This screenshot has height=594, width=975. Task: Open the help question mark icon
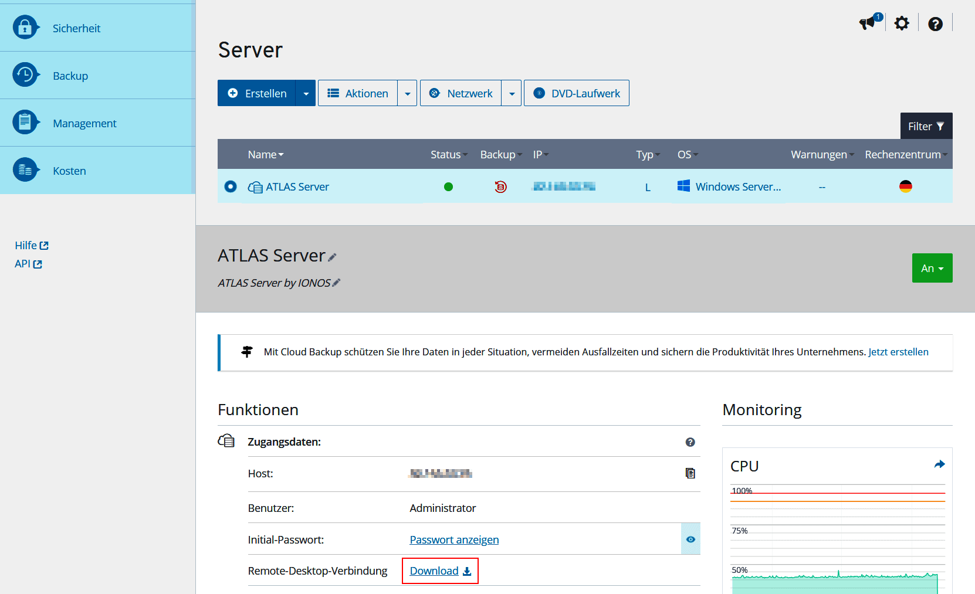(935, 23)
